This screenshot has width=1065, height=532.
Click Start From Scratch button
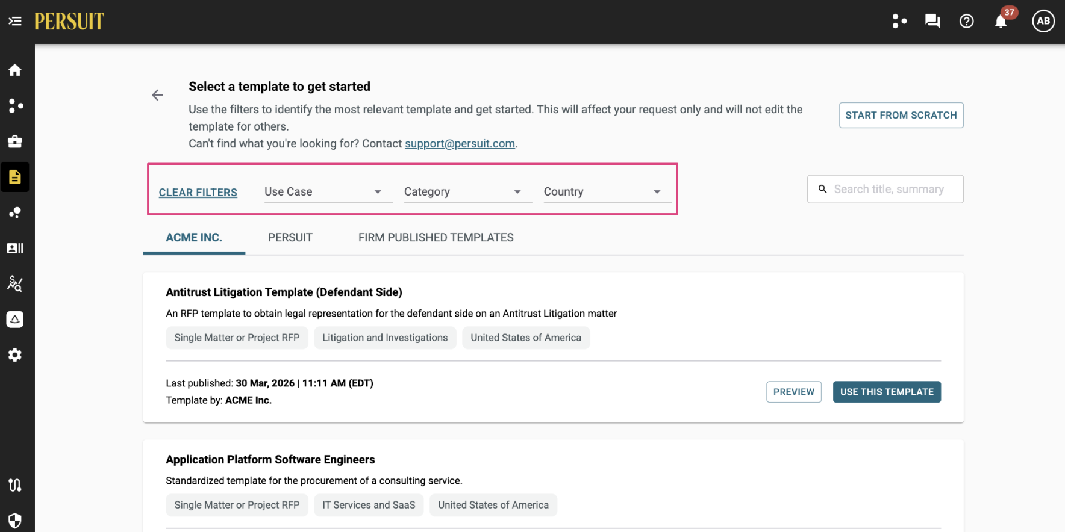[x=901, y=115]
